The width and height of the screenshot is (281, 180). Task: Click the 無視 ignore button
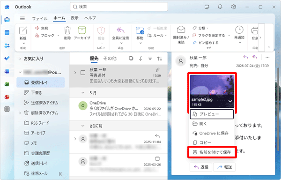coord(42,28)
